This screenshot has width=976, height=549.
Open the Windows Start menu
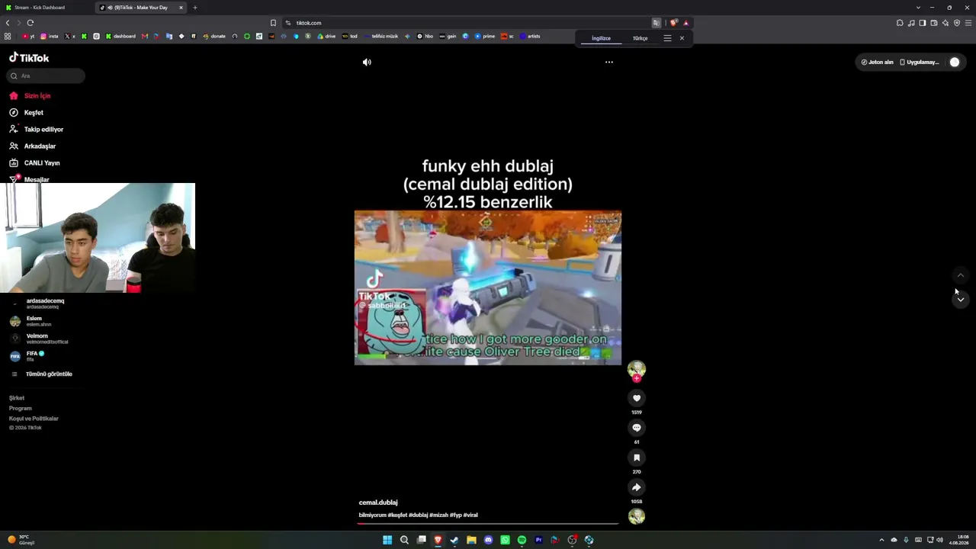click(x=387, y=540)
